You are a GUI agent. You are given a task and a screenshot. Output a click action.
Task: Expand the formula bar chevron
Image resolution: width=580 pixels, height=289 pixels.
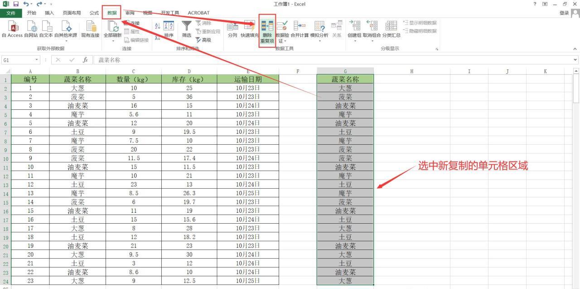point(575,60)
